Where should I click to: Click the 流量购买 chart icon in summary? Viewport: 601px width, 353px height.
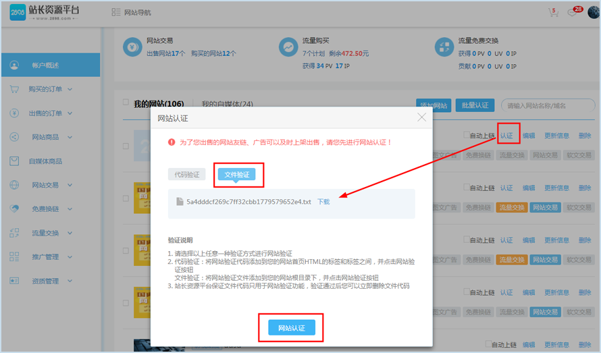coord(288,48)
